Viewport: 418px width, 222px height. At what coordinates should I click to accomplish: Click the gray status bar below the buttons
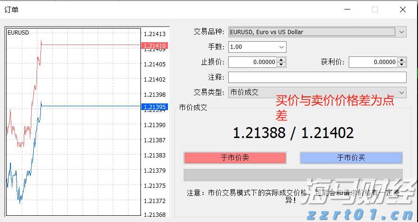click(x=293, y=175)
